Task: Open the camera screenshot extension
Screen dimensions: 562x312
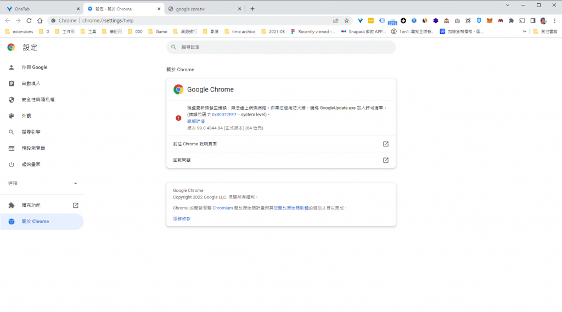Action: tap(457, 20)
